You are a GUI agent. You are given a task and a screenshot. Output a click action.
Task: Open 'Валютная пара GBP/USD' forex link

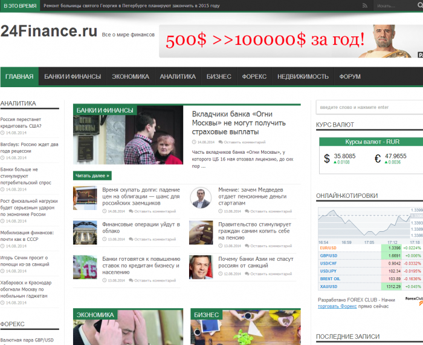pos(27,340)
